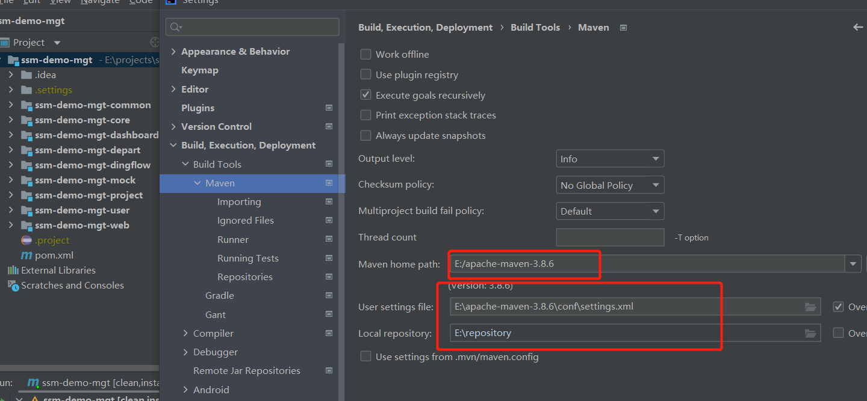Screen dimensions: 867x401
Task: Enable the Work offline checkbox
Action: click(x=365, y=55)
